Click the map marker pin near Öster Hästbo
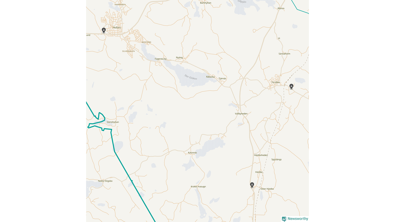Viewport: 395px width, 222px height. click(252, 185)
